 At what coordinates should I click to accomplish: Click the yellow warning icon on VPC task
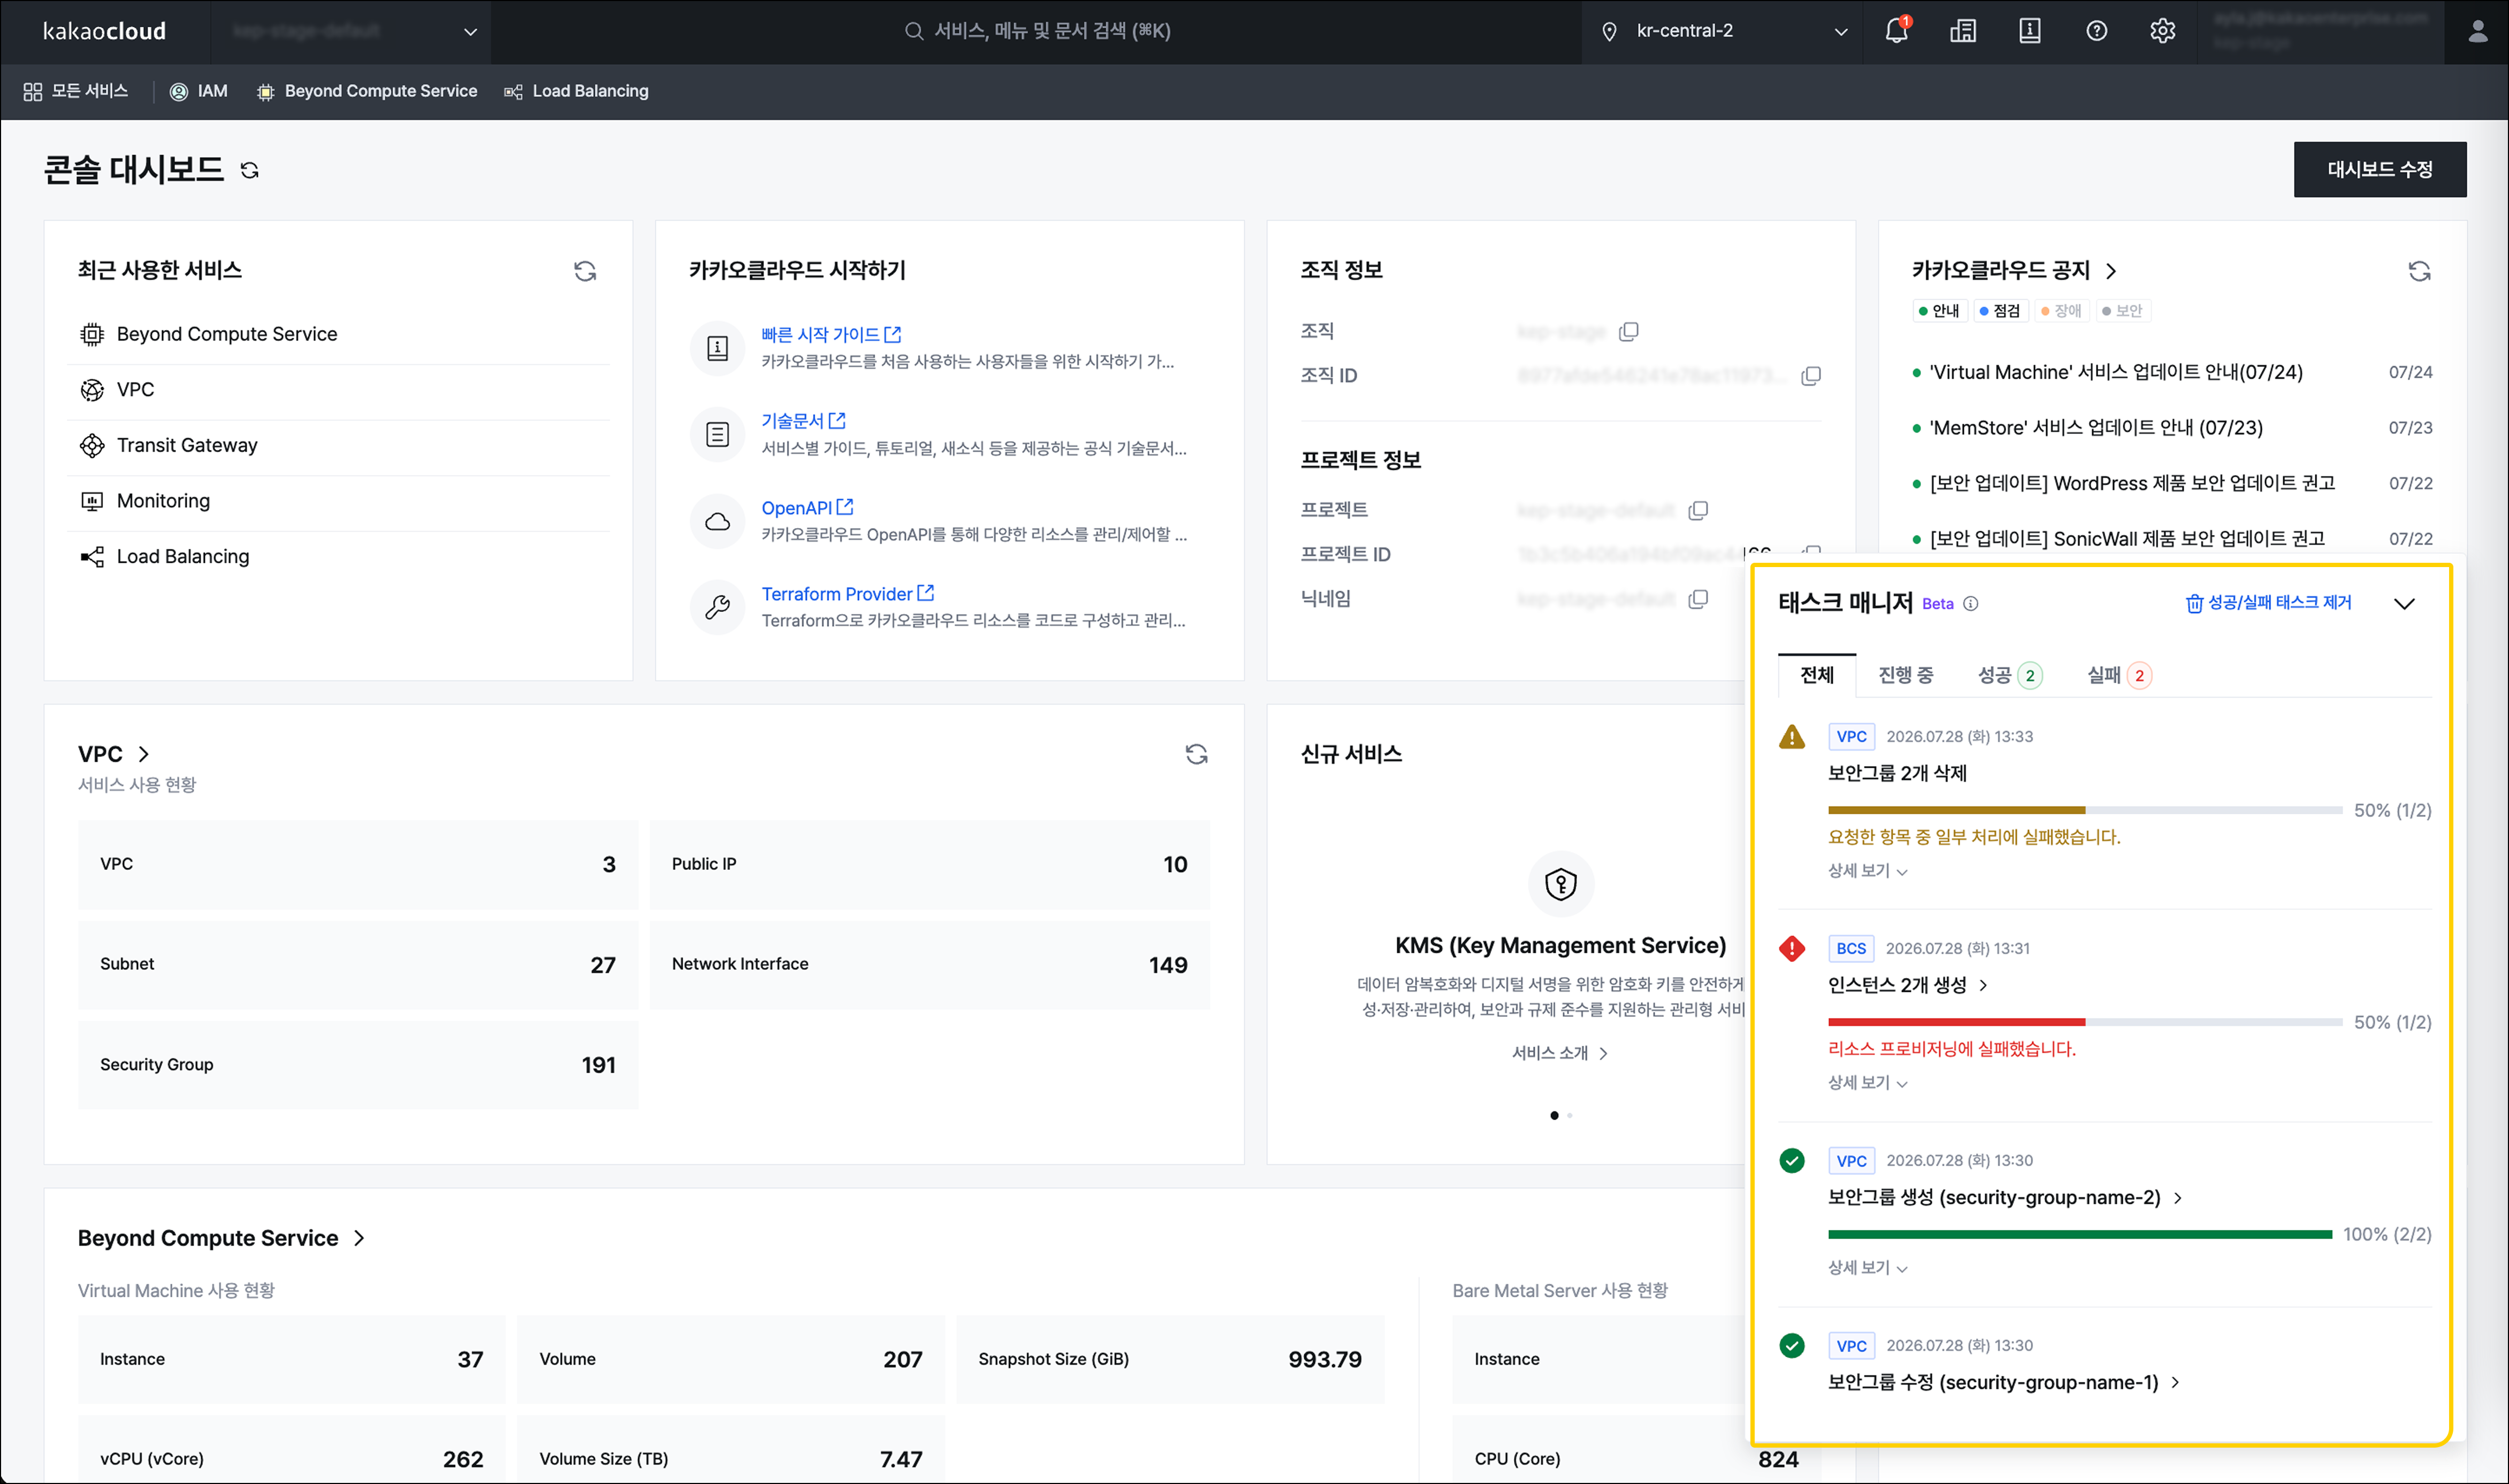[x=1792, y=737]
